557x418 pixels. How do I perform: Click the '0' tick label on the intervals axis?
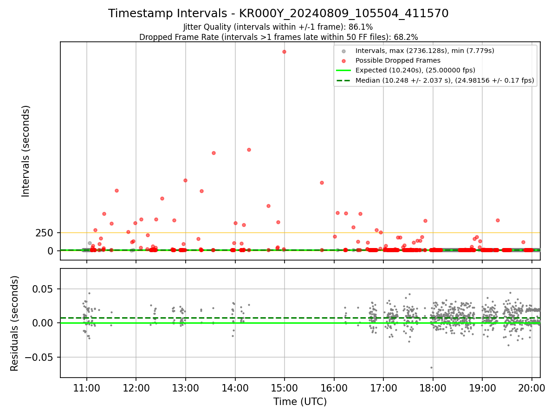51,251
